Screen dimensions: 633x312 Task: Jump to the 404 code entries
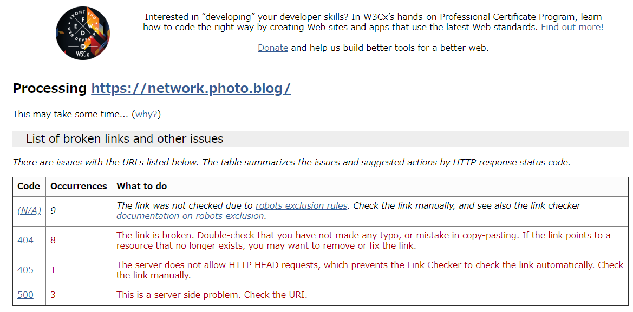(x=25, y=240)
